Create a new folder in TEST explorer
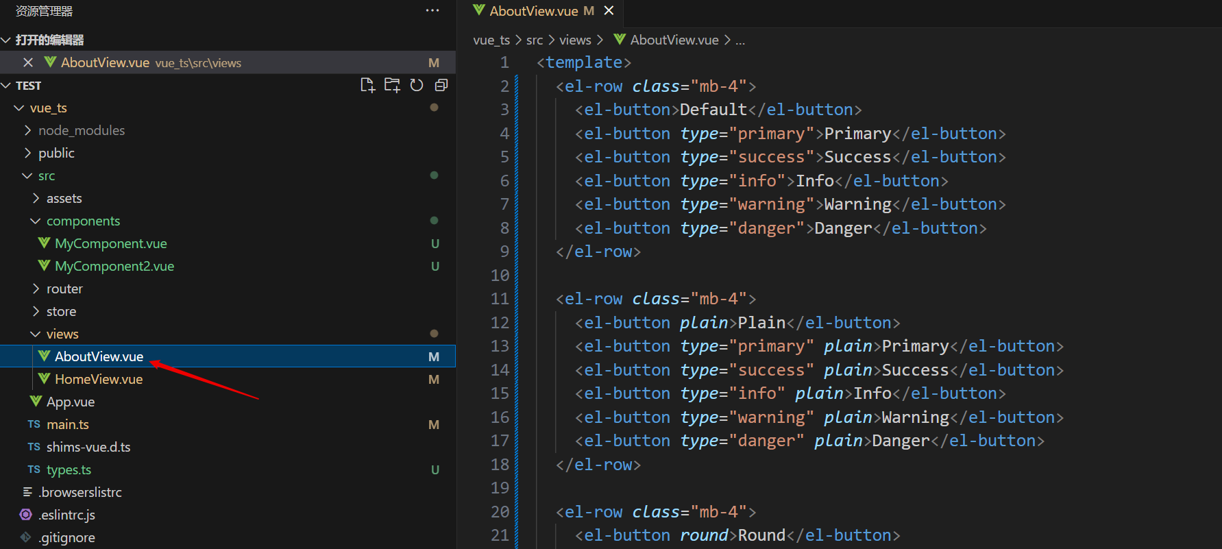The width and height of the screenshot is (1222, 549). pos(392,85)
